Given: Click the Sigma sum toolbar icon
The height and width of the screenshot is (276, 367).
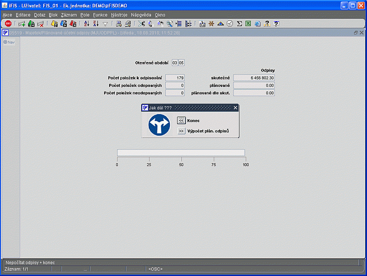Looking at the screenshot, I should pos(239,23).
